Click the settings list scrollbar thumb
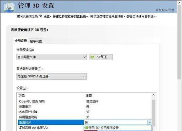Image resolution: width=182 pixels, height=131 pixels. point(153,113)
